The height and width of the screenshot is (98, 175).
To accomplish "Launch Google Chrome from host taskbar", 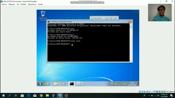I will coord(41,96).
